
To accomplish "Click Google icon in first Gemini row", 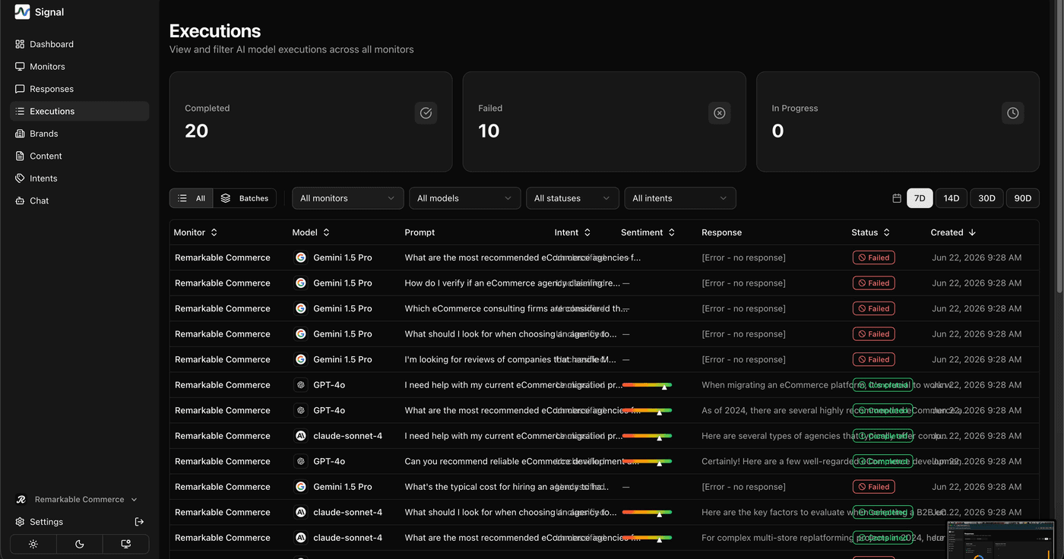I will pyautogui.click(x=300, y=257).
